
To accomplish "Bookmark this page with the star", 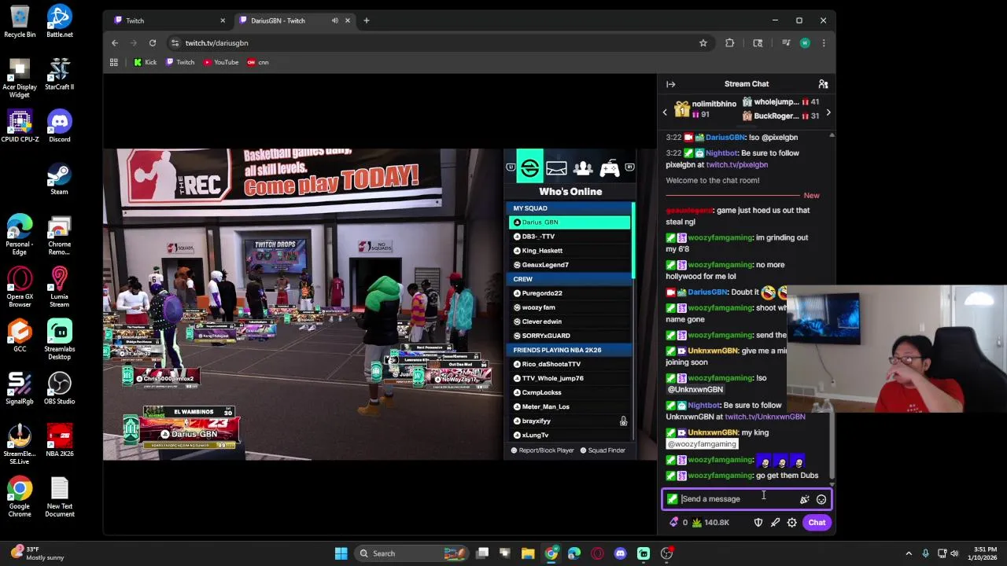I will coord(703,43).
